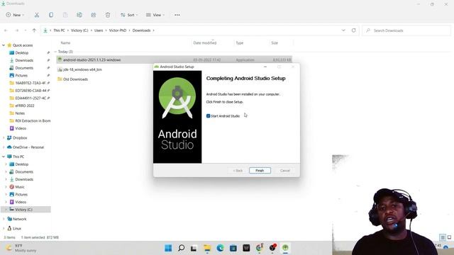This screenshot has width=454, height=255.
Task: Switch to details view layout icon
Action: [x=443, y=237]
